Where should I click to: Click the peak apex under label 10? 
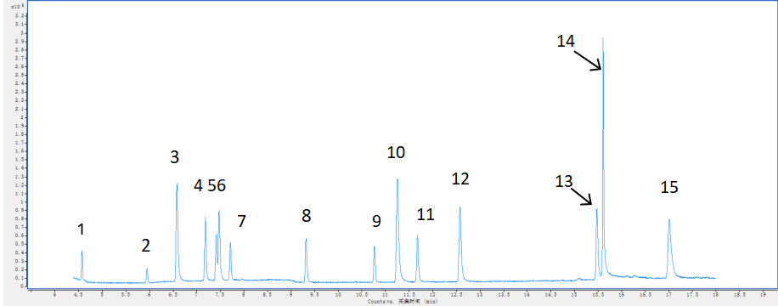[x=397, y=178]
